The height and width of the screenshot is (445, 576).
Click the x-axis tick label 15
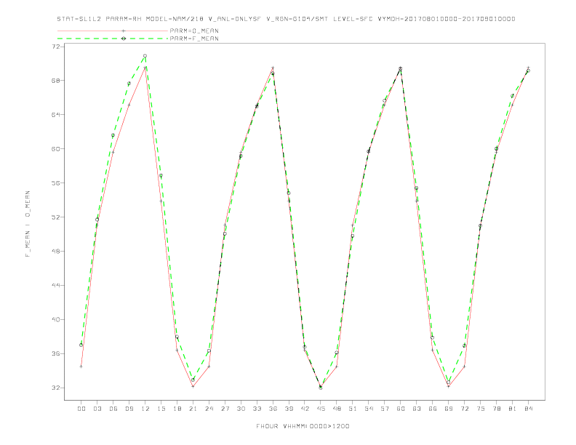(161, 409)
